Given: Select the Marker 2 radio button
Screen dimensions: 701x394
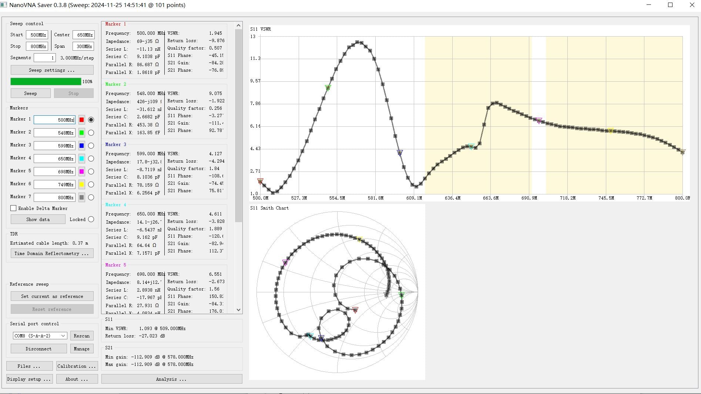Looking at the screenshot, I should (x=91, y=133).
